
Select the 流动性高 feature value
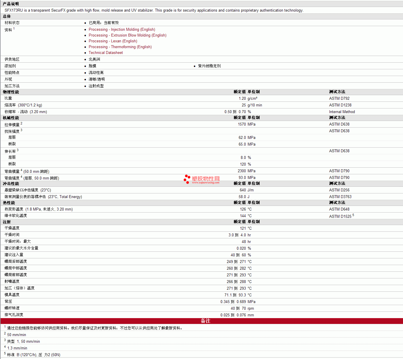point(96,73)
